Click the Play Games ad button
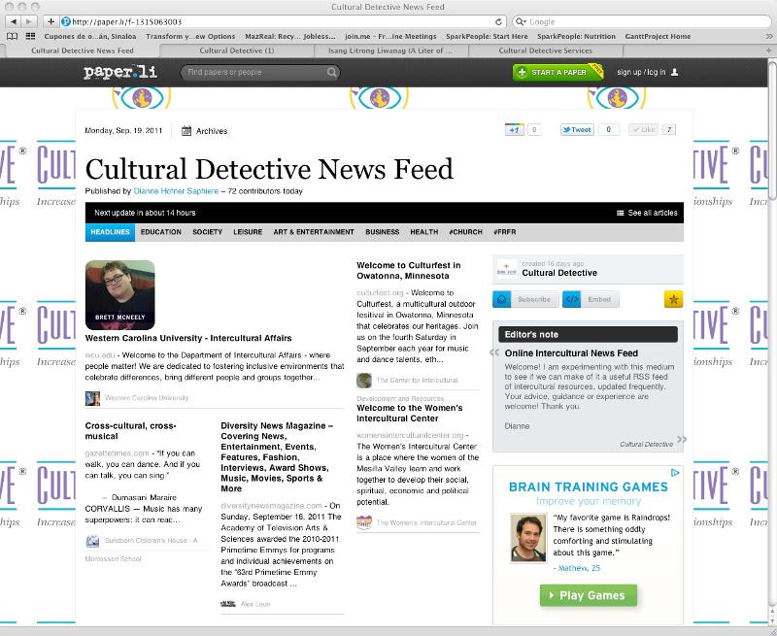777x636 pixels. 589,595
